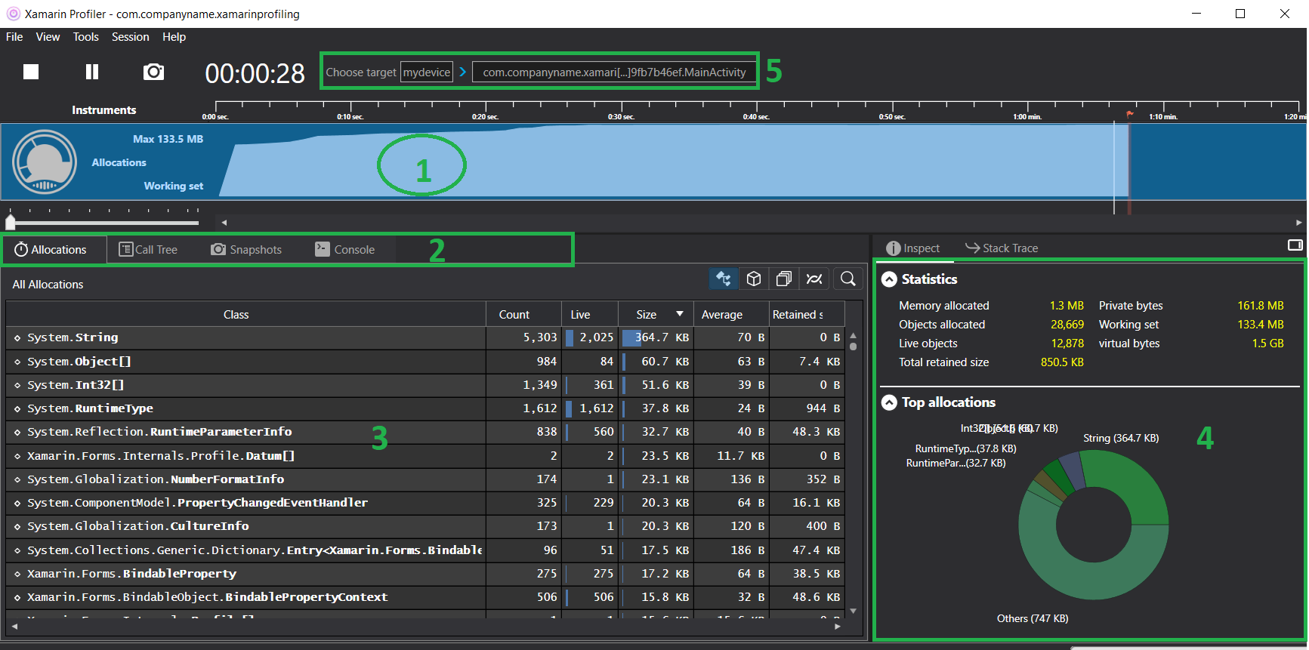Stop the profiling session

(31, 72)
